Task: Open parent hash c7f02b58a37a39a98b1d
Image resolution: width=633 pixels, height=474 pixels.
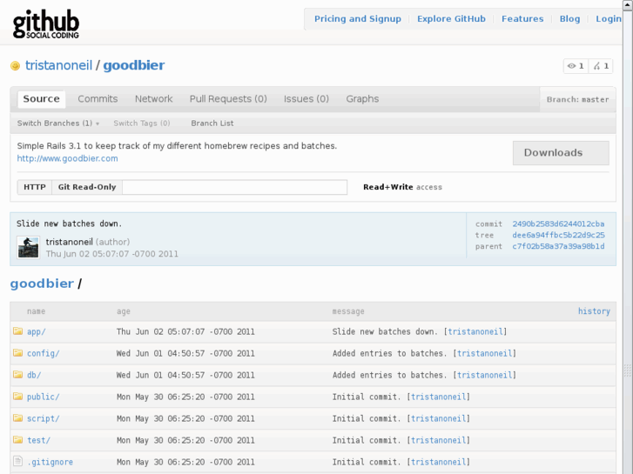Action: 558,246
